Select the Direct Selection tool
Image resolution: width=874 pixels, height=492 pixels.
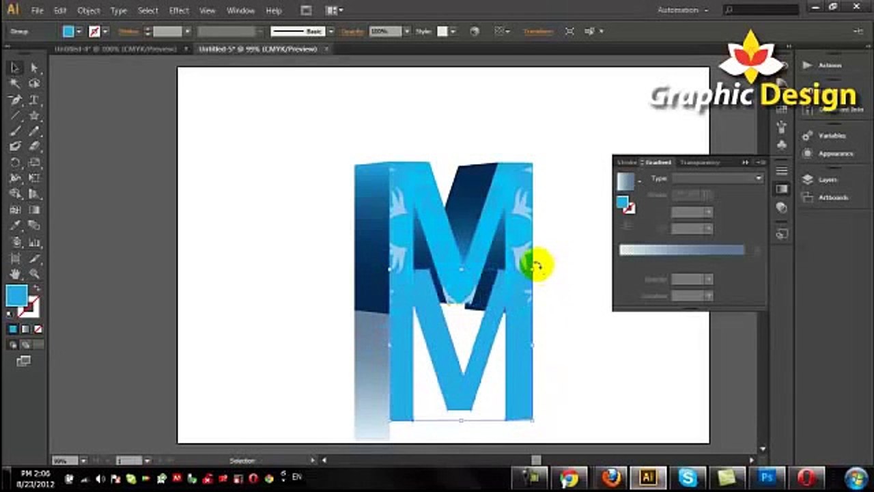[34, 68]
